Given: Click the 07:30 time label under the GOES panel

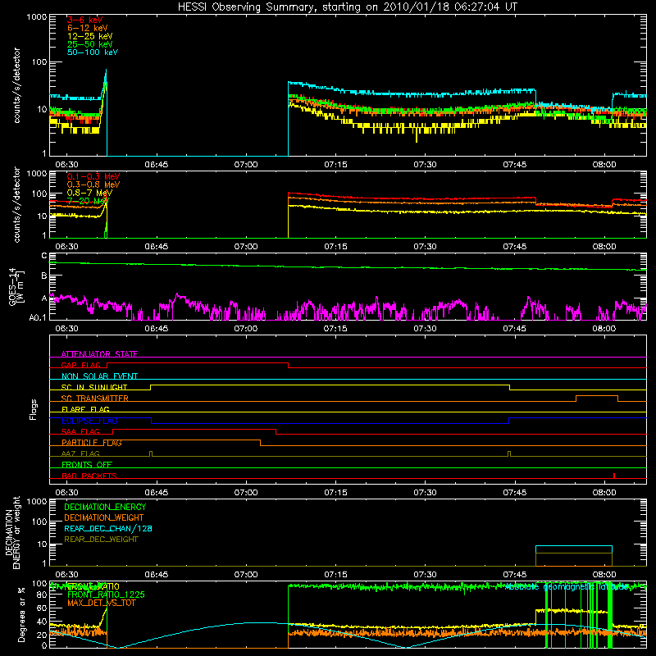Looking at the screenshot, I should [x=425, y=329].
